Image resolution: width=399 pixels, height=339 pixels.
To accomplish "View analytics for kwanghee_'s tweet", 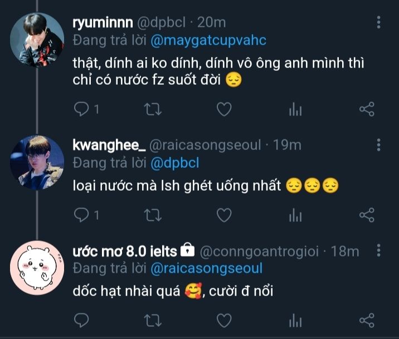I will pyautogui.click(x=295, y=215).
